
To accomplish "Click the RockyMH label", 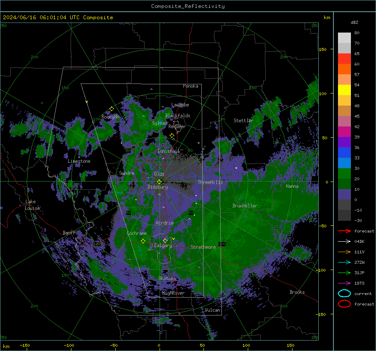I will (x=110, y=117).
